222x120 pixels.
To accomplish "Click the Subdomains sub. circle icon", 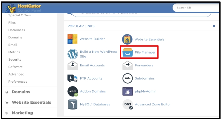I will pos(128,78).
